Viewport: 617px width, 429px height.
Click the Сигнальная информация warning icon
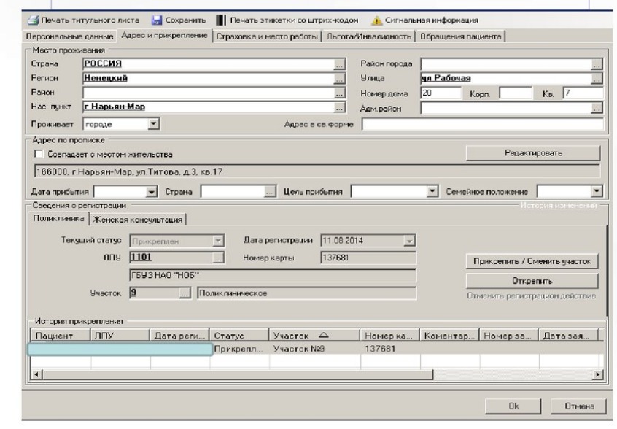pyautogui.click(x=377, y=20)
